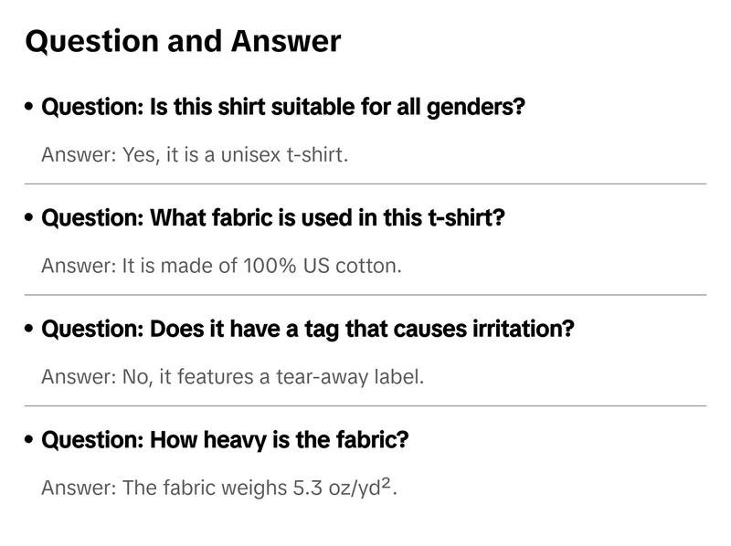Click the bullet before the fabric heaviness question
Viewport: 731px width, 546px height.
(30, 441)
